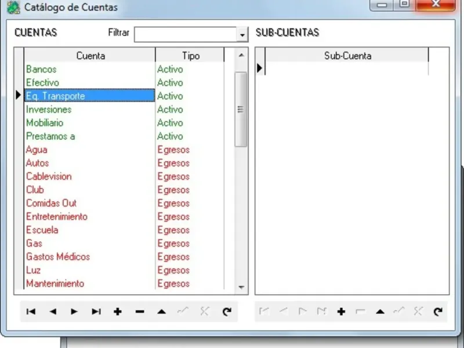Click the Egresos type cell for Agua
464x348 pixels.
click(x=190, y=150)
